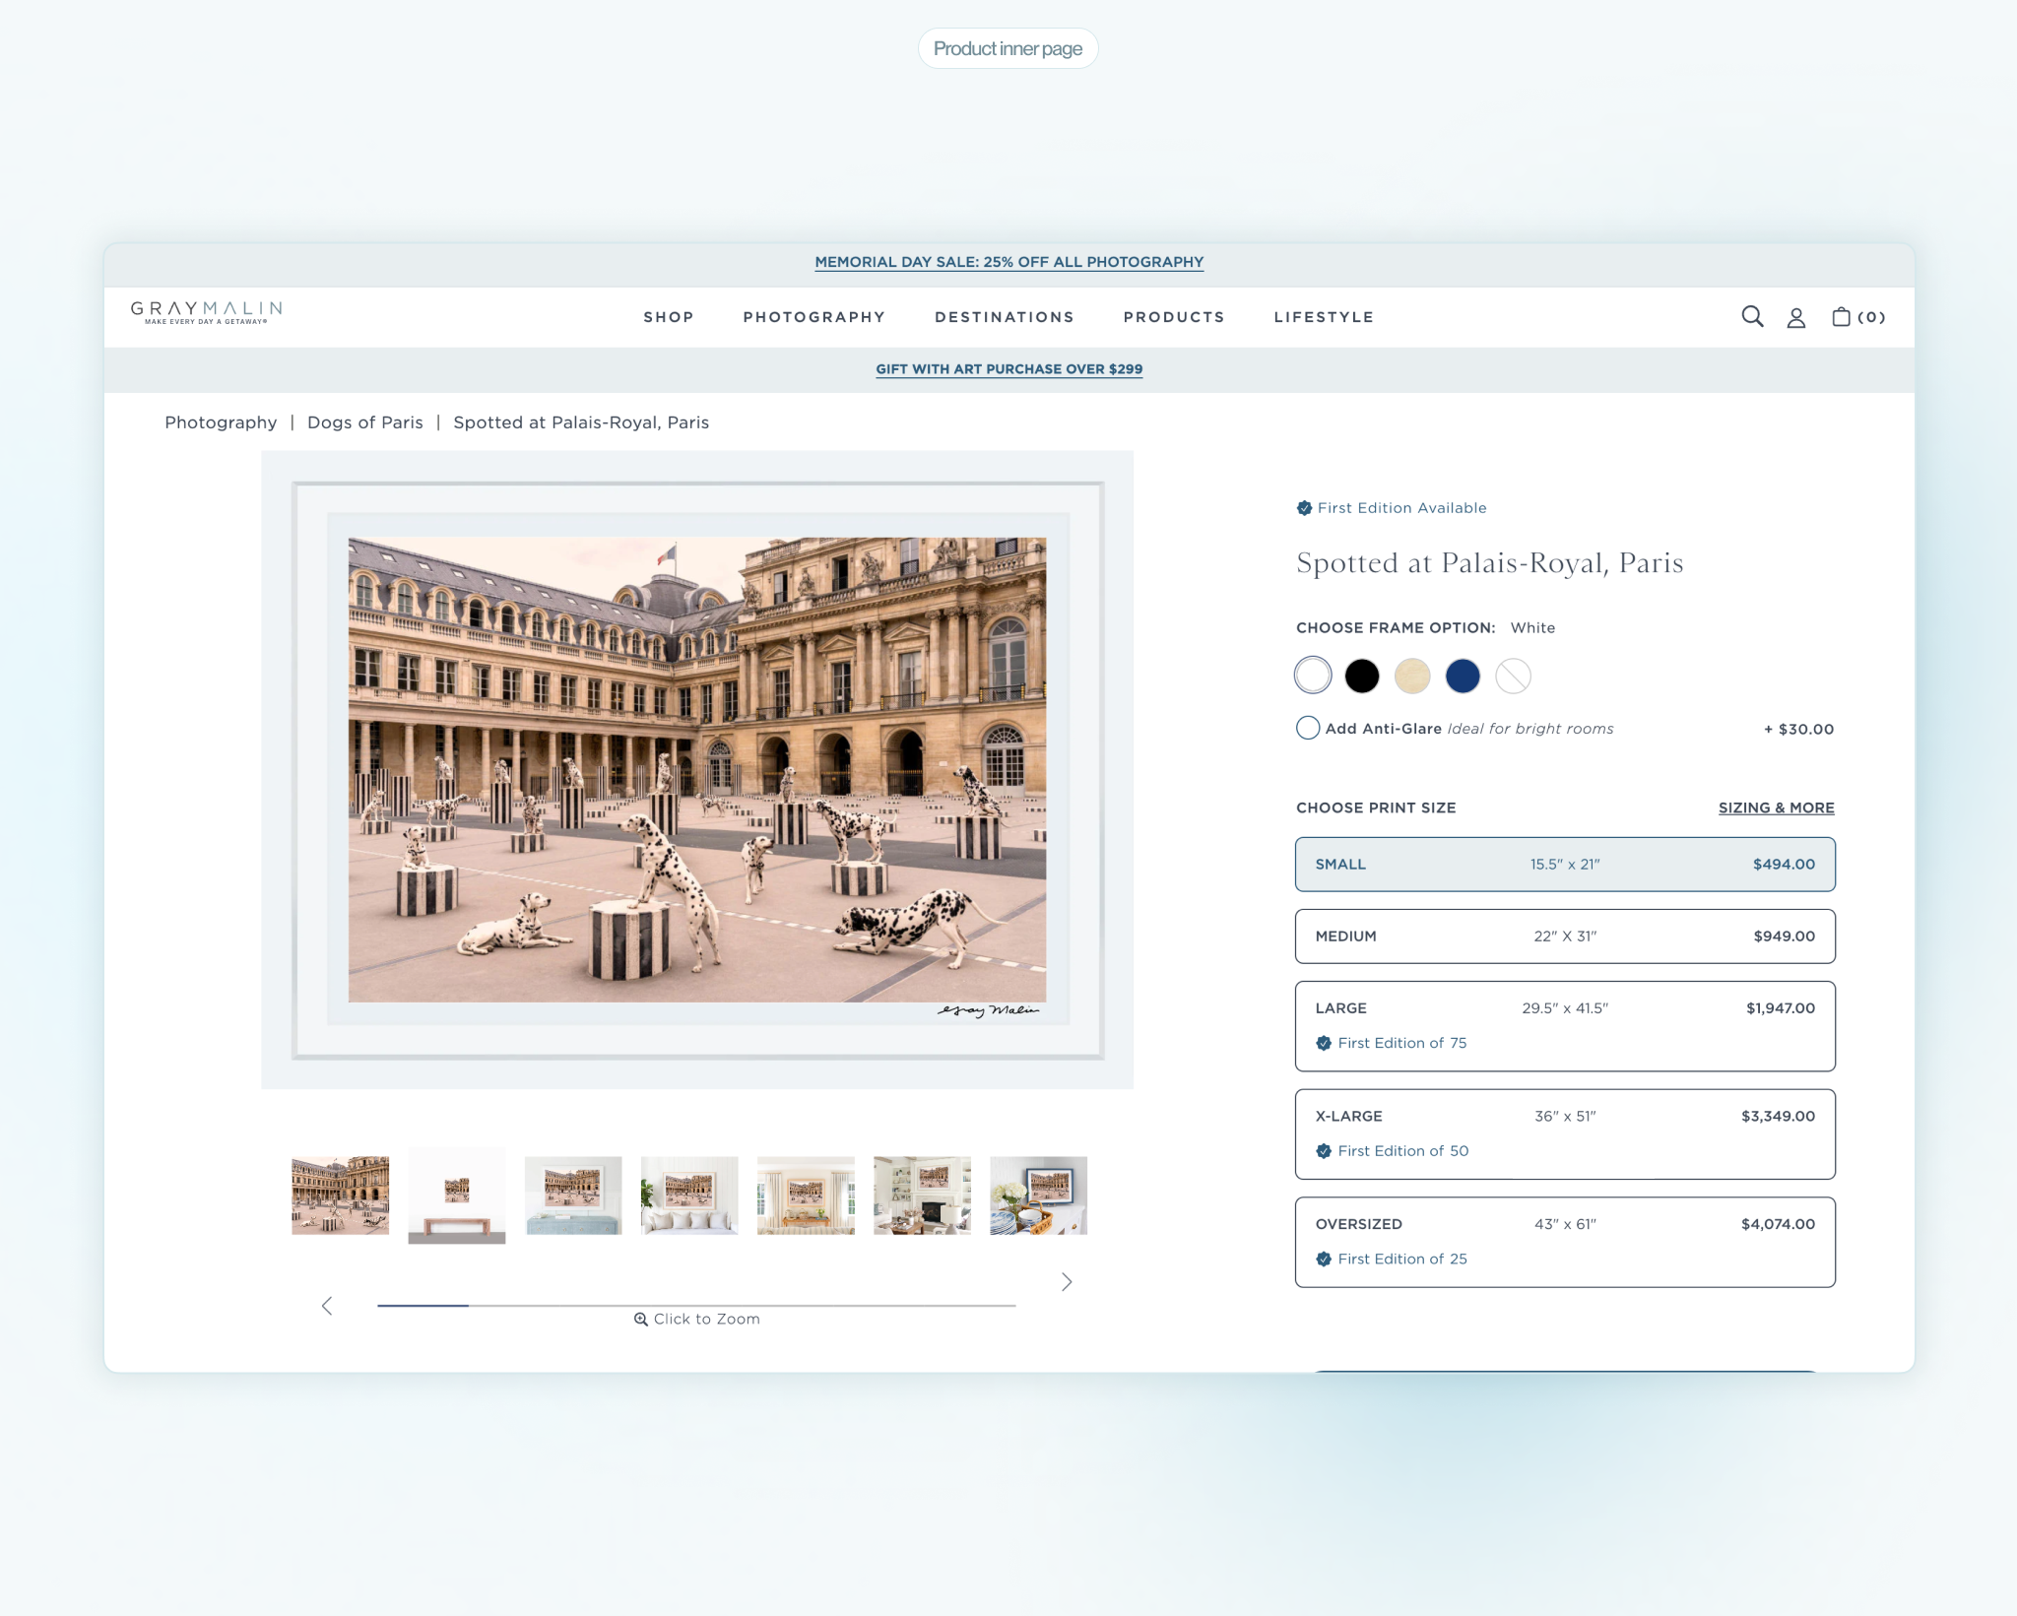Image resolution: width=2017 pixels, height=1616 pixels.
Task: Enable Add Anti-Glare option
Action: coord(1308,729)
